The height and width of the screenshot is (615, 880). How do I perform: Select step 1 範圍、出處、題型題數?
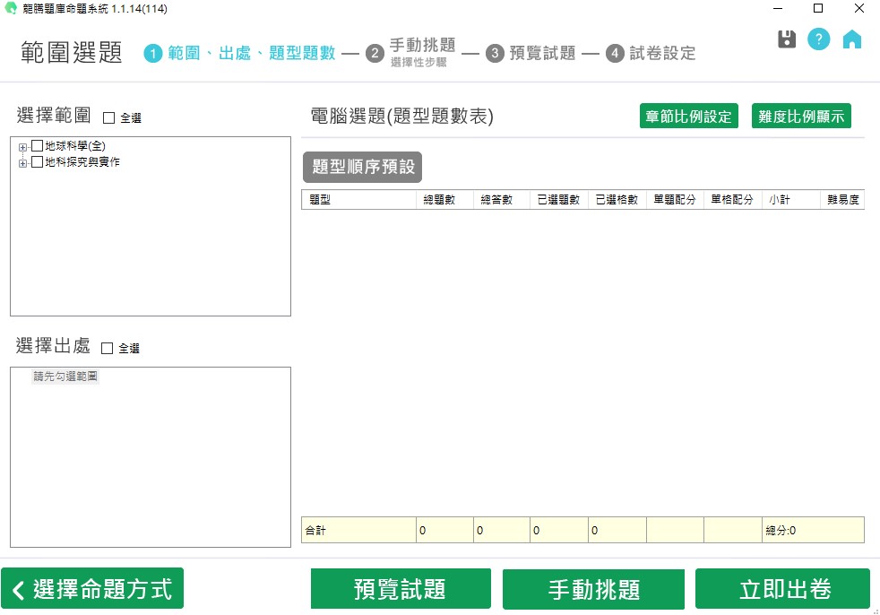(239, 53)
